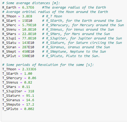Click the variable R_SSatu

coord(9,43)
